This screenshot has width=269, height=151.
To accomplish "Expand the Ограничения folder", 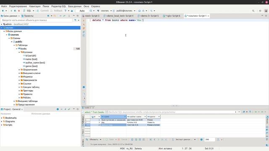I will point(19,70).
